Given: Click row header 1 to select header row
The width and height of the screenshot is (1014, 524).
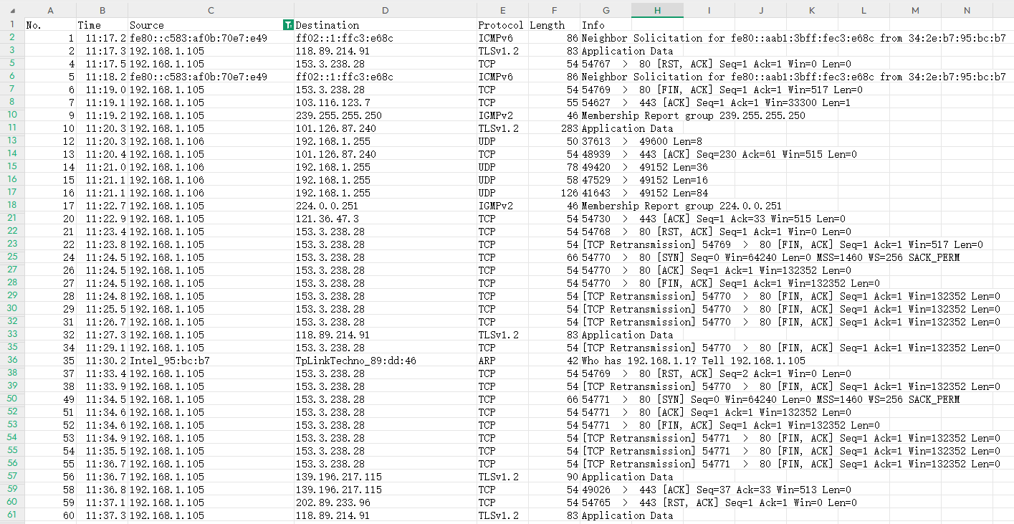Looking at the screenshot, I should pyautogui.click(x=11, y=24).
